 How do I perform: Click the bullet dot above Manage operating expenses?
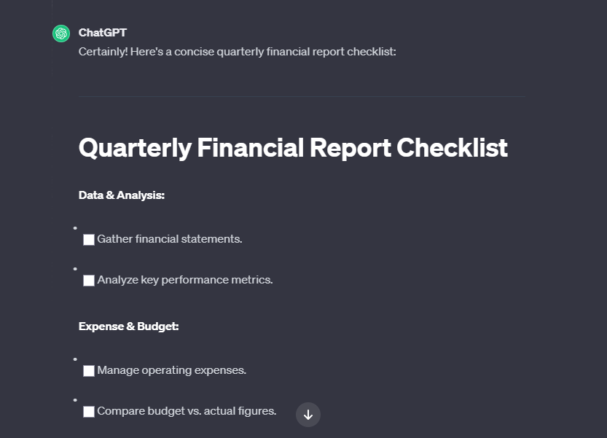tap(75, 359)
